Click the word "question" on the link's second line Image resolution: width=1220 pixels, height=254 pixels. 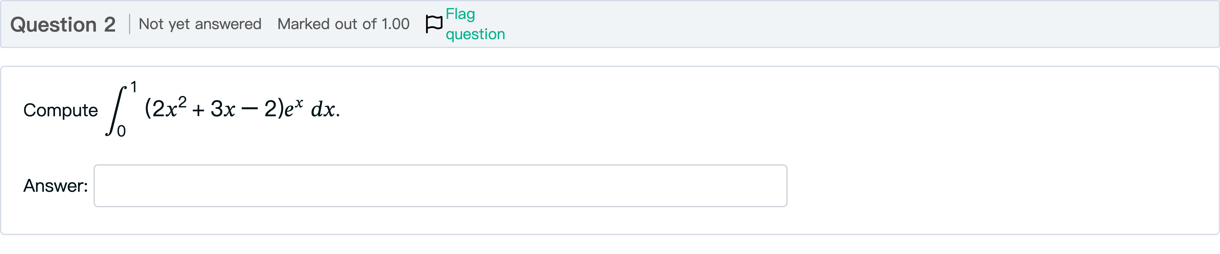(475, 34)
